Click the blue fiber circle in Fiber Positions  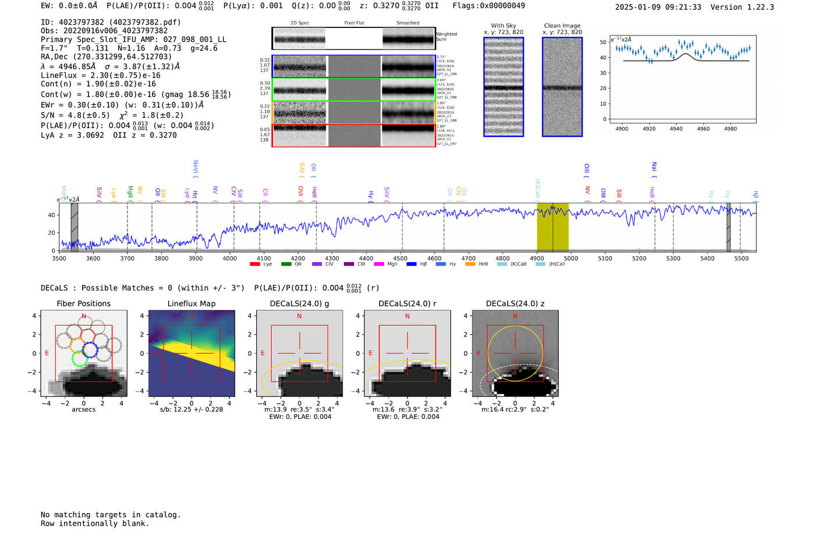pos(90,350)
